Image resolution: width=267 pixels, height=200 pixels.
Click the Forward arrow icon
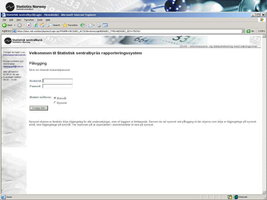[19, 25]
